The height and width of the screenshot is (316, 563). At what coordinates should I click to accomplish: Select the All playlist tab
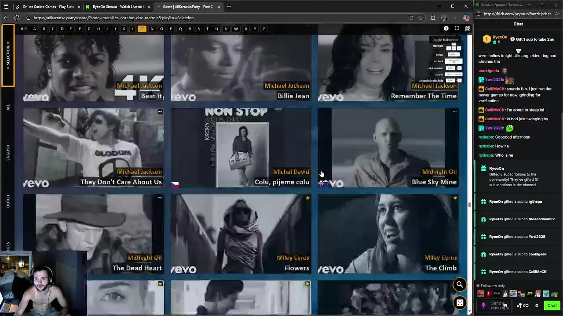(x=7, y=108)
